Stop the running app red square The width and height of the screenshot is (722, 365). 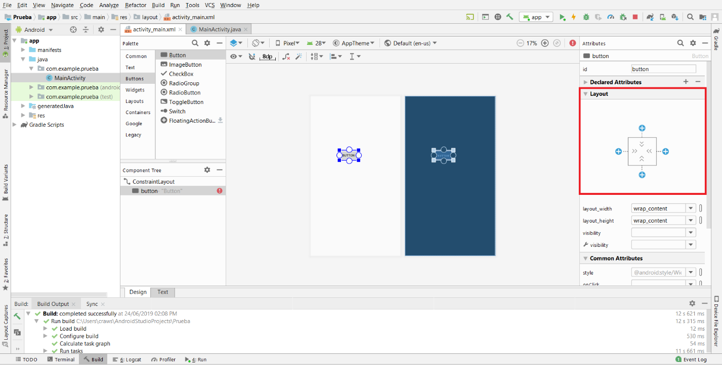coord(635,17)
